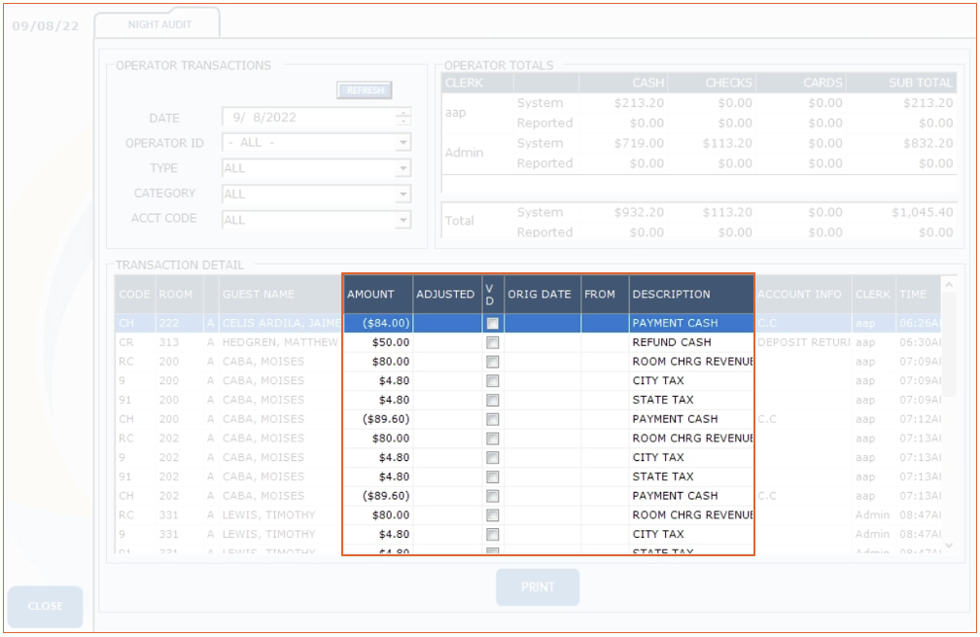The width and height of the screenshot is (980, 637).
Task: Switch to the NIGHT AUDIT tab
Action: [159, 23]
